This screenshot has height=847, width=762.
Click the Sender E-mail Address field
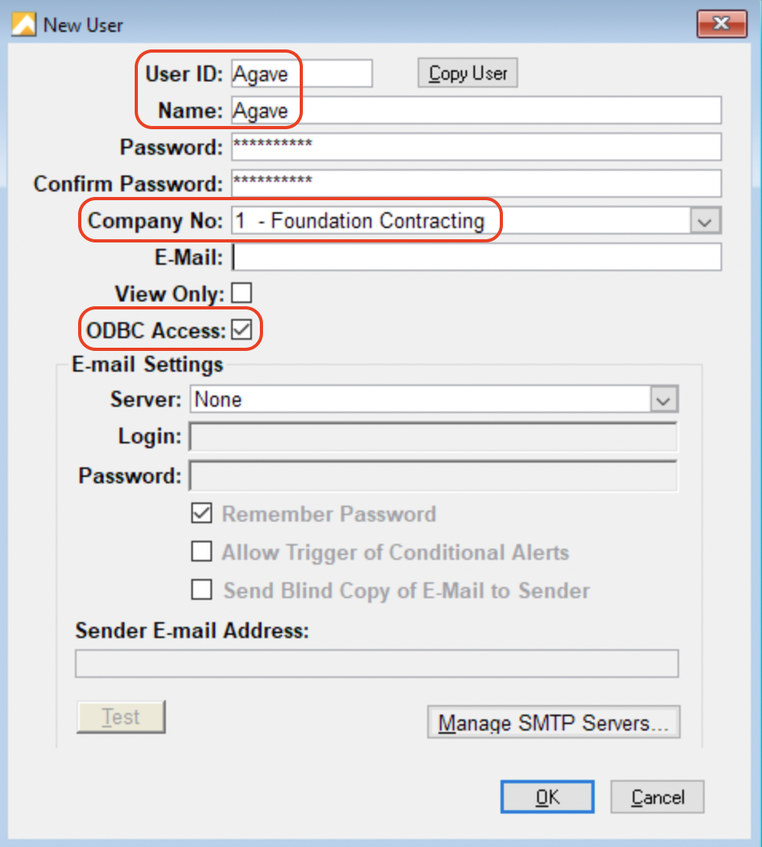click(376, 664)
